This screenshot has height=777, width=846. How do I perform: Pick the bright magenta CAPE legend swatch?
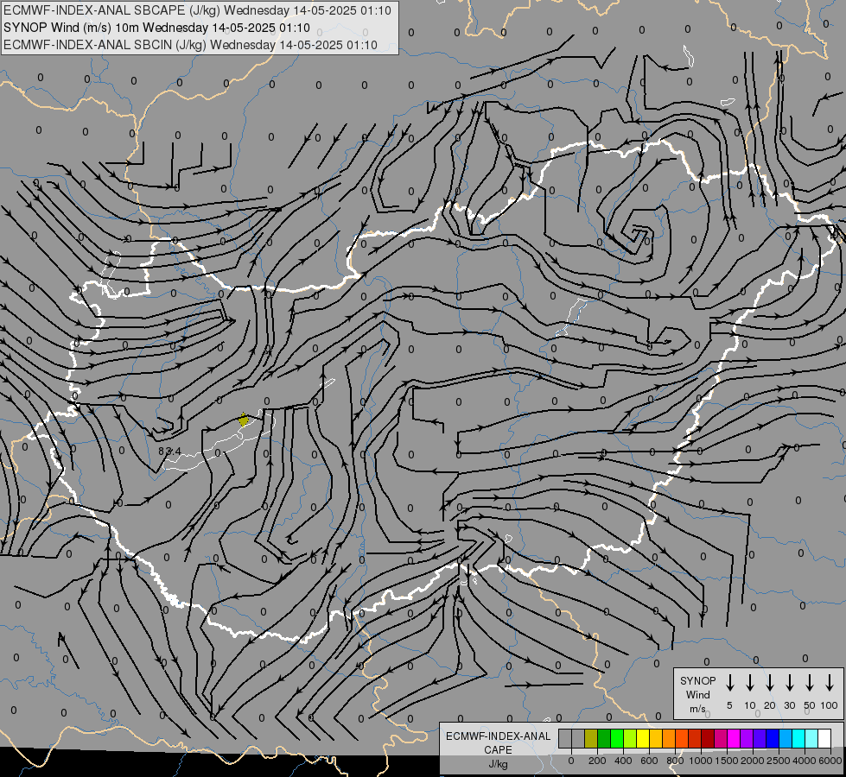(734, 738)
